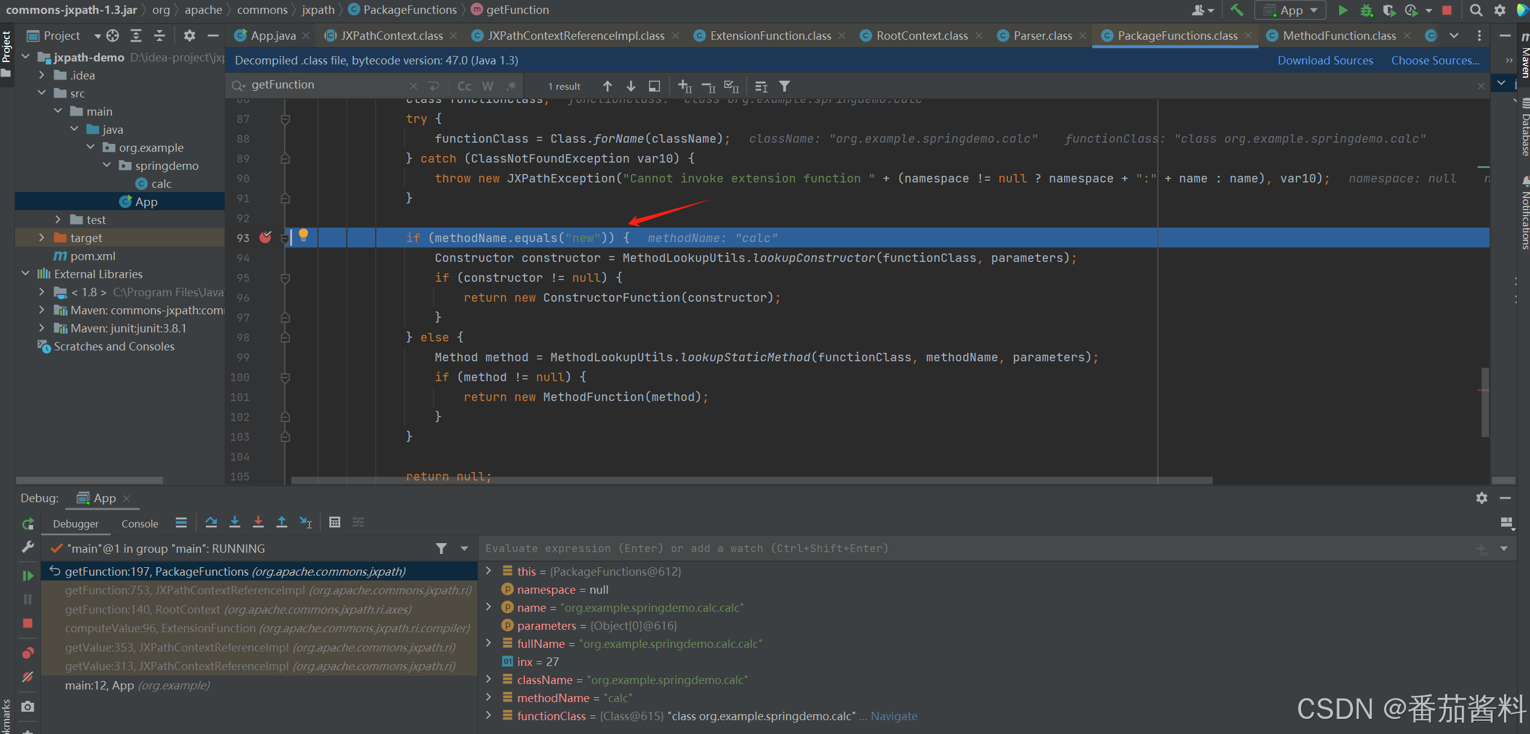Build project with the hammer icon

(x=1237, y=10)
